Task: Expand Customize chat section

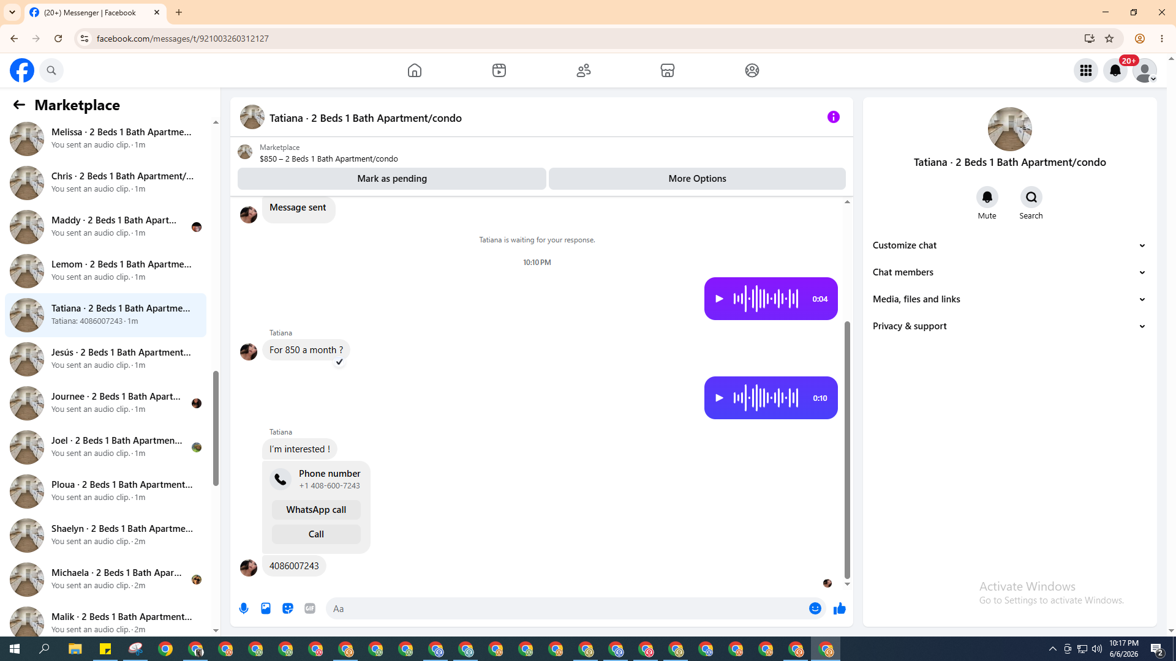Action: click(x=1009, y=245)
